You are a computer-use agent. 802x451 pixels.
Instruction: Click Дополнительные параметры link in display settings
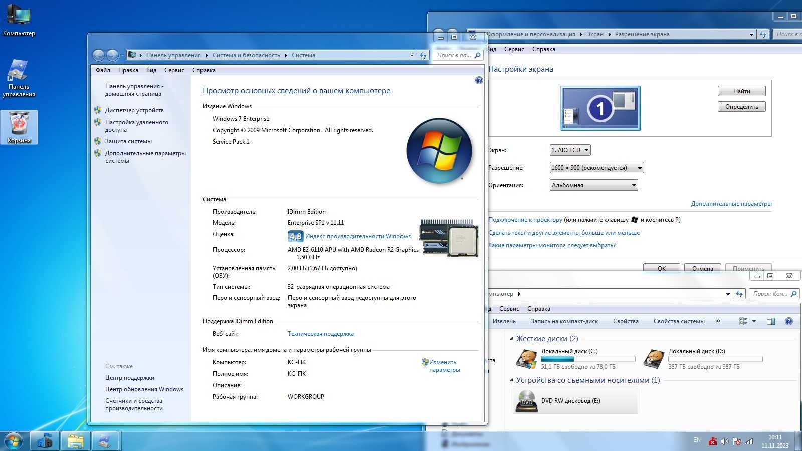click(x=731, y=204)
